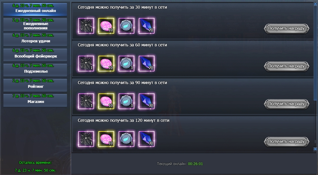
Task: Click the blue crystal with 20 in the 30-minute row
Action: pos(146,26)
